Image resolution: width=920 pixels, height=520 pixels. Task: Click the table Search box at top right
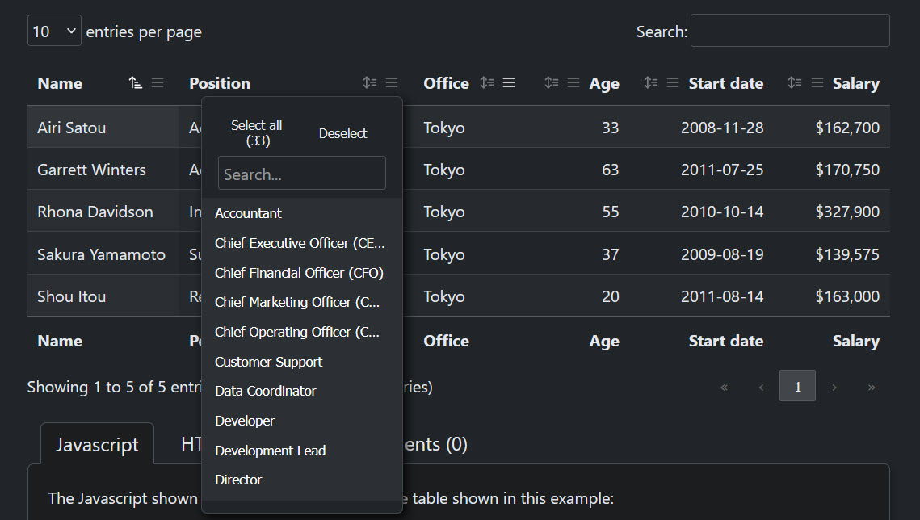click(x=789, y=31)
